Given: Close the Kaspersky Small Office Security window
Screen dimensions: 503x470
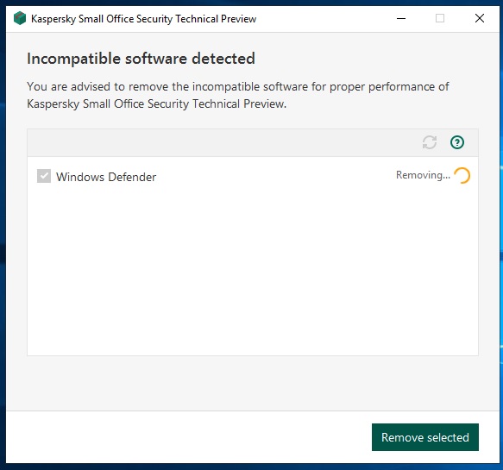Looking at the screenshot, I should [480, 18].
